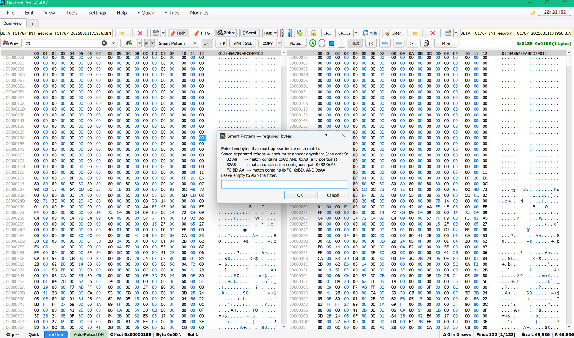Viewport: 574px width, 338px height.
Task: Go to the previous match with Prev
Action: click(11, 43)
